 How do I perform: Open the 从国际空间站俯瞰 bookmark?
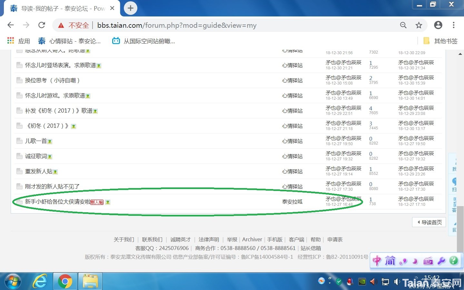tap(143, 41)
